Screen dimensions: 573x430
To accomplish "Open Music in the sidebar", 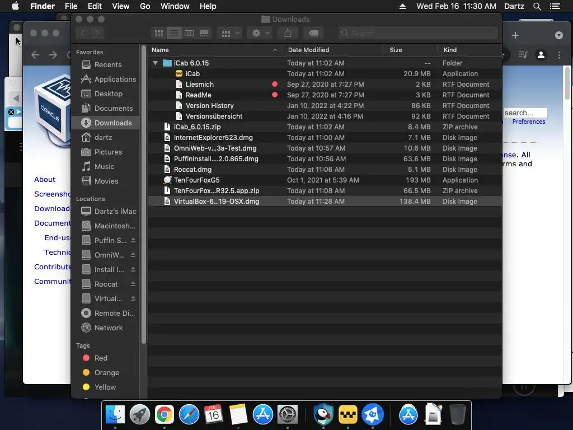I will pos(106,166).
